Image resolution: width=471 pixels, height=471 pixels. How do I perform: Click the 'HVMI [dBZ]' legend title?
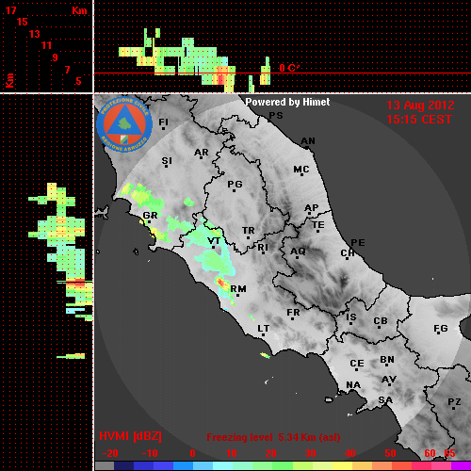tap(130, 436)
